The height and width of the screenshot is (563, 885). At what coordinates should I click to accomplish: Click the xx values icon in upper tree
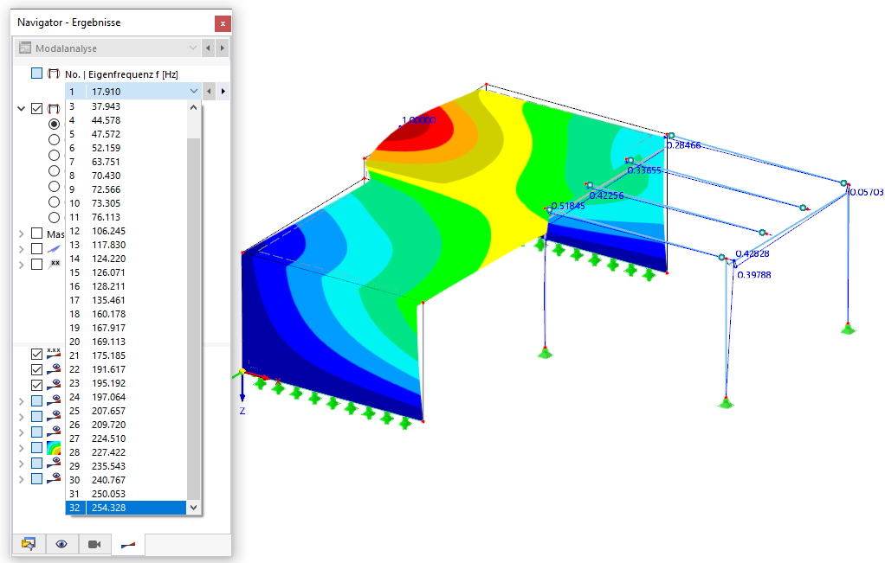(54, 264)
